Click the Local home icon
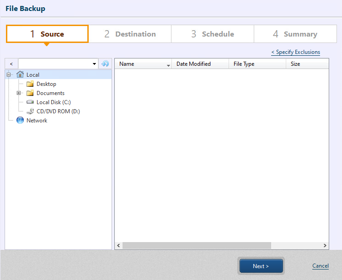 point(20,74)
